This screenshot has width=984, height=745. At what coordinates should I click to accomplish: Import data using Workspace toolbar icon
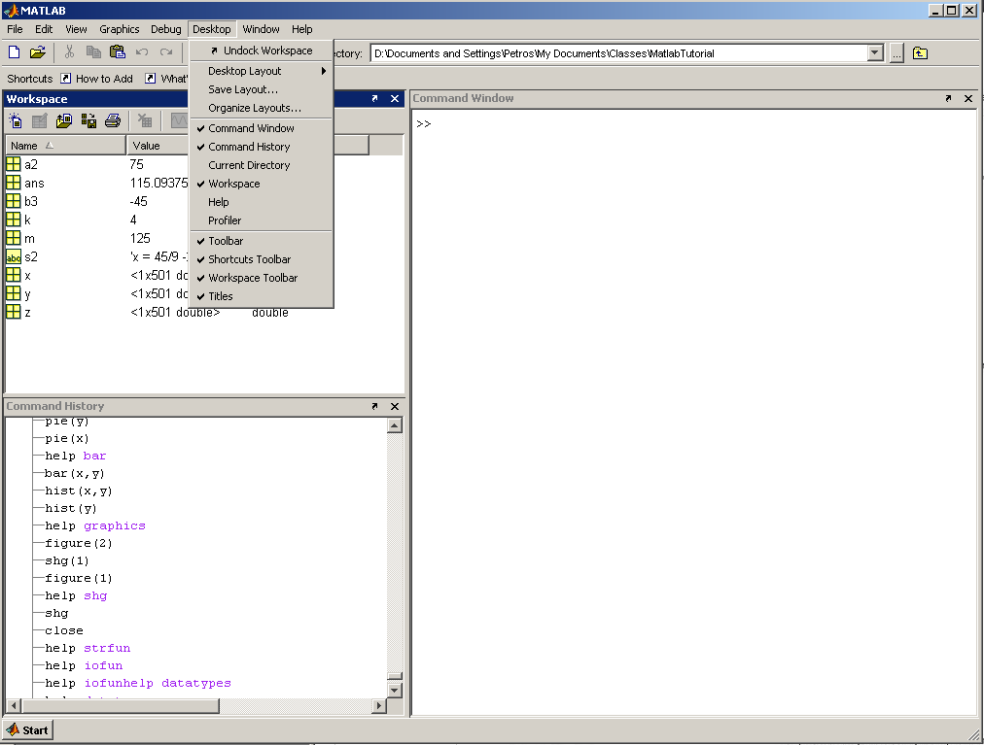coord(64,120)
